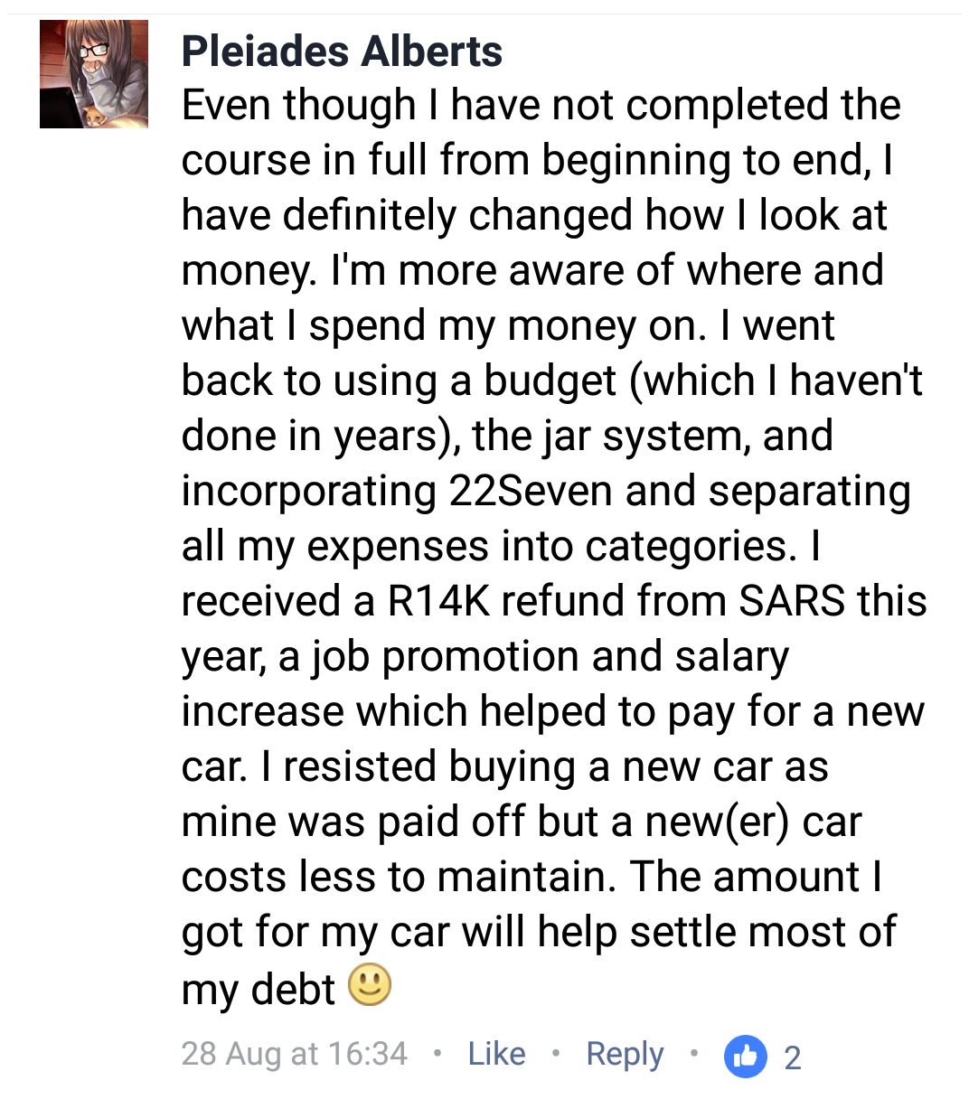
Task: Click the new(er) text in the comment
Action: click(x=718, y=822)
